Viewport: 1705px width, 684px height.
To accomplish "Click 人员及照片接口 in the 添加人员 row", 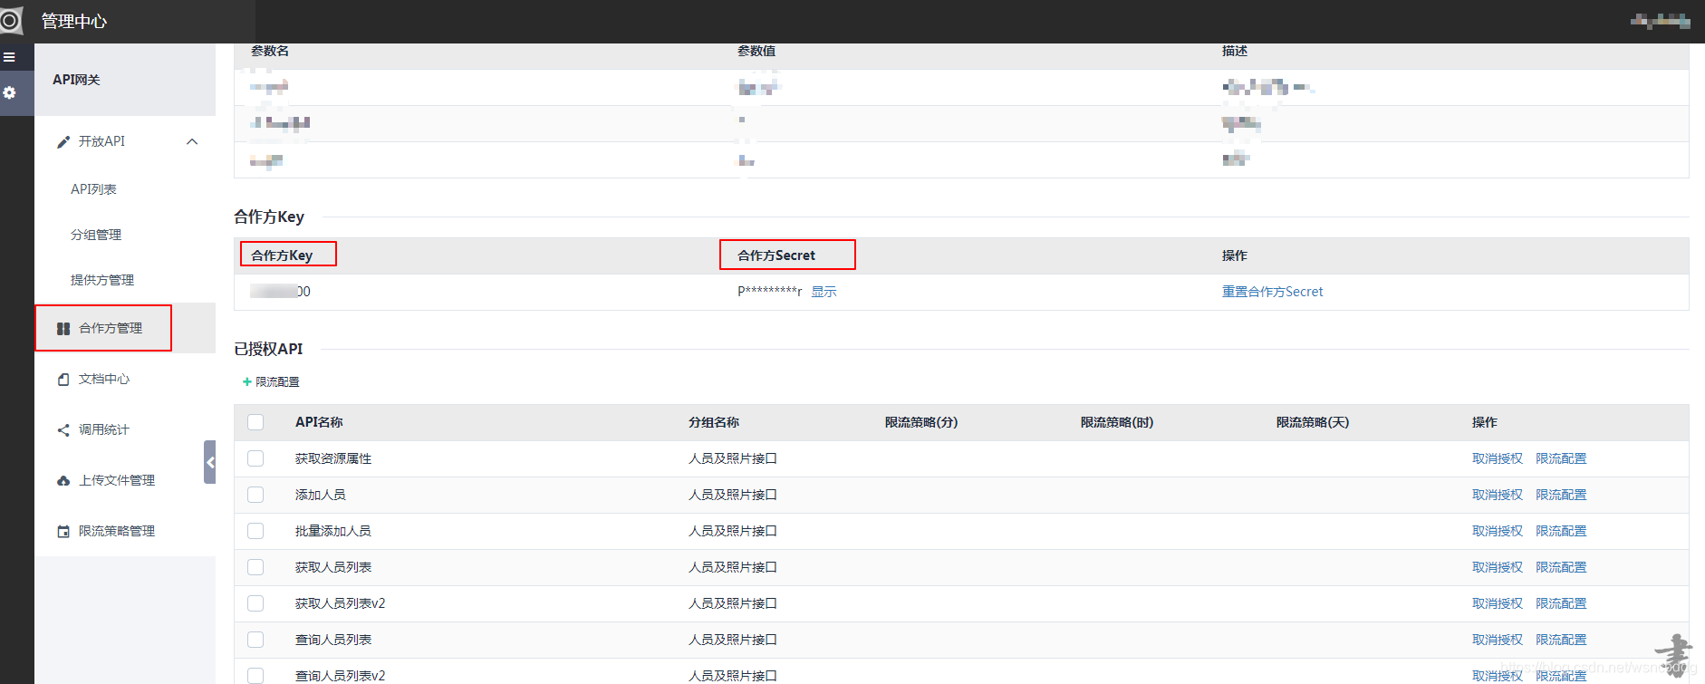I will pos(733,495).
